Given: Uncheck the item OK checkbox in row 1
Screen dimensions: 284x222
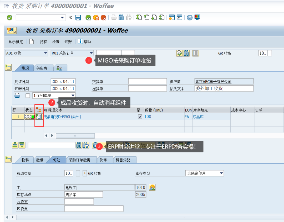Looking at the screenshot, I should (x=140, y=117).
